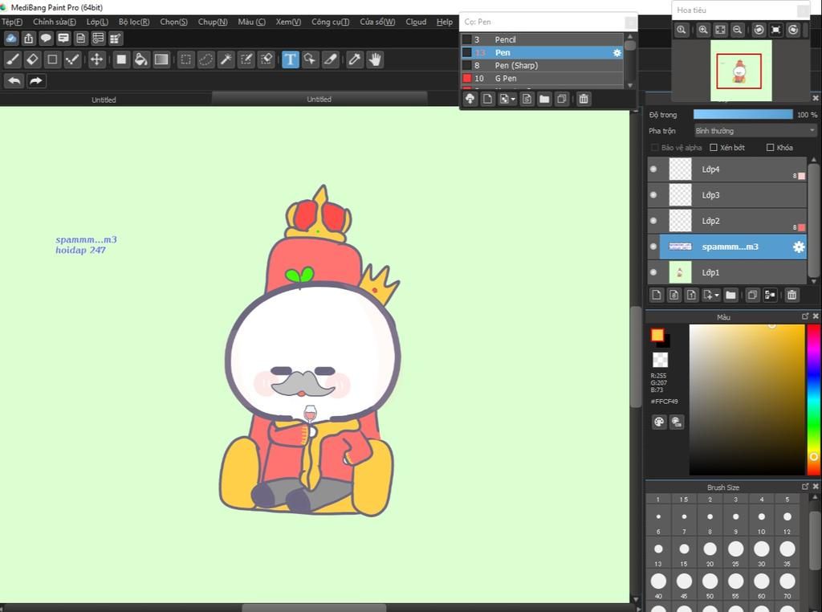The image size is (822, 612).
Task: Open the Bộ lọc menu
Action: pyautogui.click(x=134, y=22)
